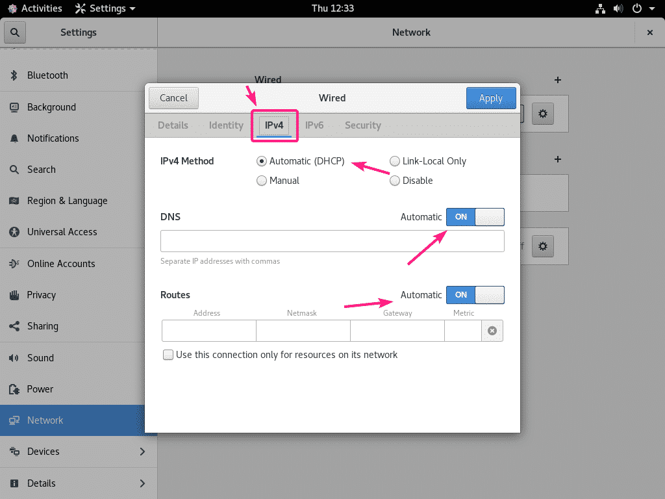The height and width of the screenshot is (499, 665).
Task: Toggle the Routes Automatic switch
Action: click(x=475, y=295)
